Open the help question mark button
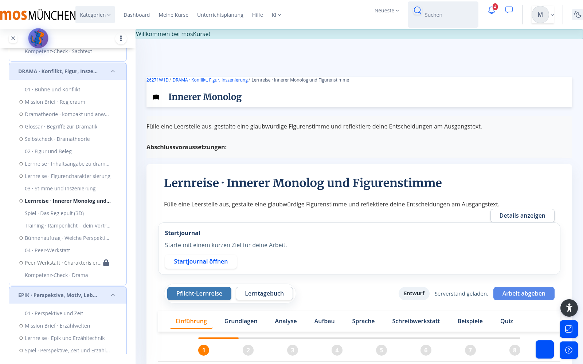Image resolution: width=583 pixels, height=364 pixels. pyautogui.click(x=569, y=350)
